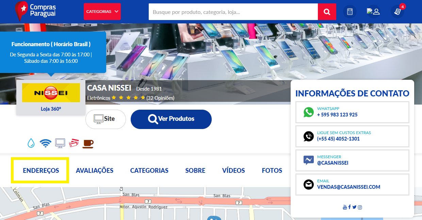Select the Endereços tab
This screenshot has width=422, height=220.
[x=41, y=170]
